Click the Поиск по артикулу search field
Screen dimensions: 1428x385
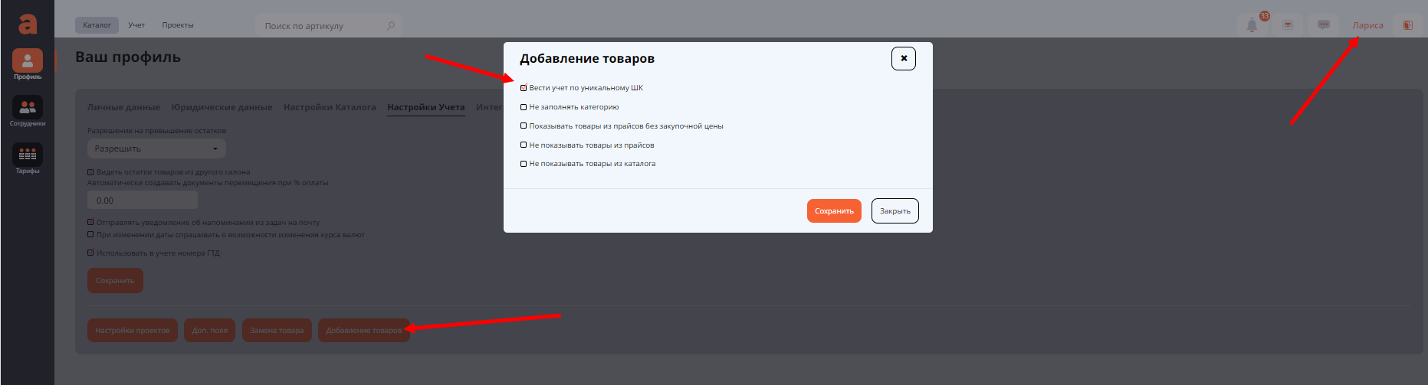click(322, 26)
